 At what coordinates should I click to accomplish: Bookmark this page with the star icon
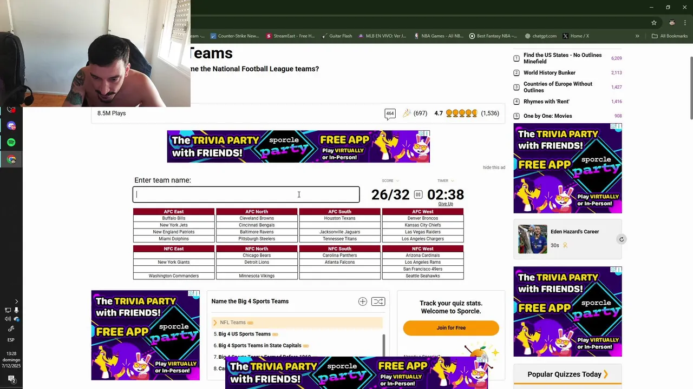click(x=654, y=23)
